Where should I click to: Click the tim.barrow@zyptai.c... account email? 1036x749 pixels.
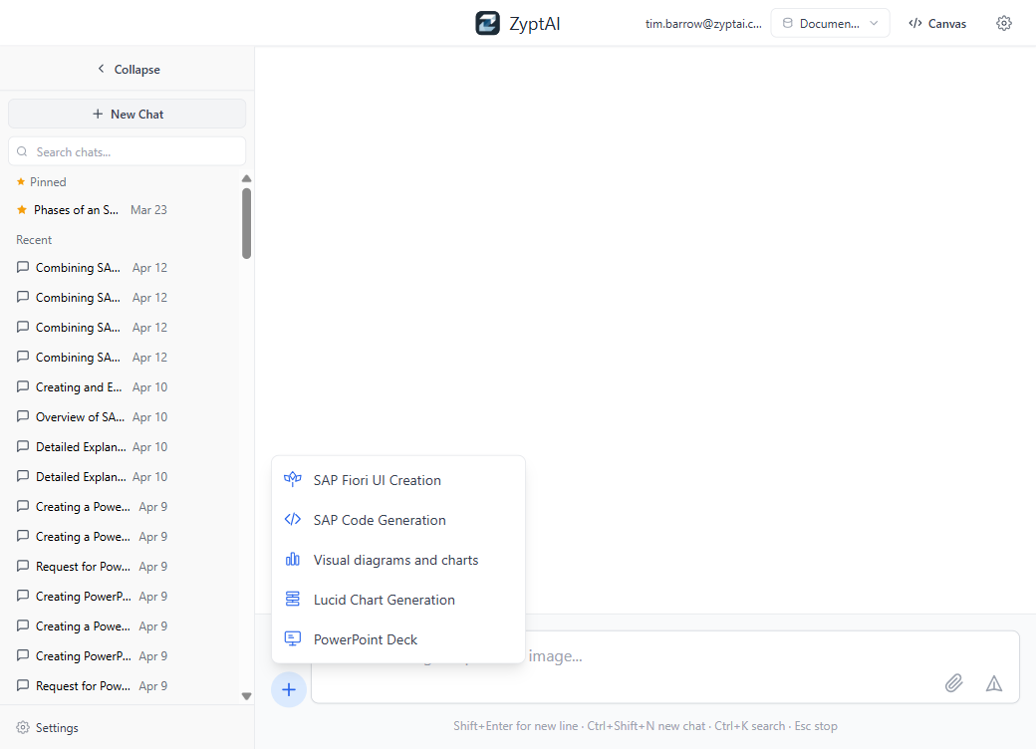point(703,24)
